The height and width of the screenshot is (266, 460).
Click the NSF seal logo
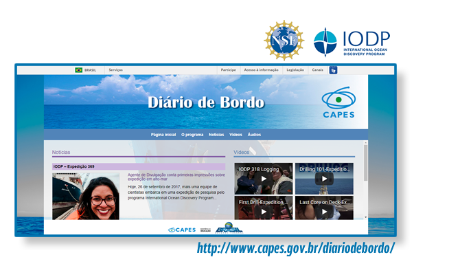pyautogui.click(x=284, y=41)
